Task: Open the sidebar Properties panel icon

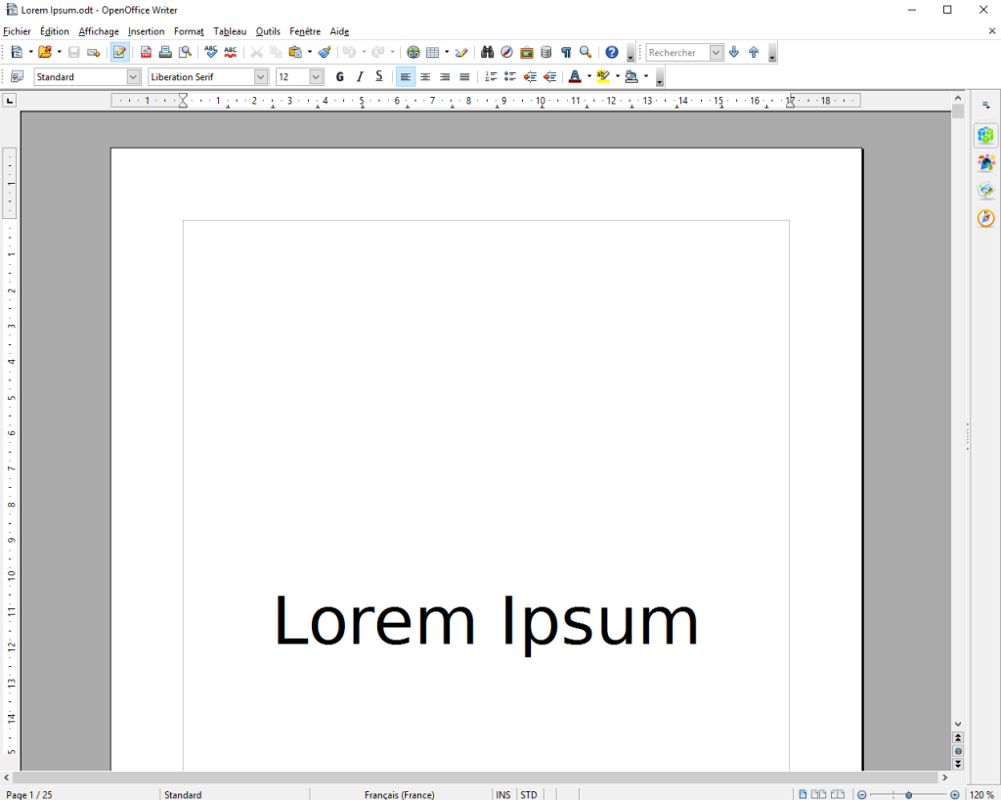Action: [x=985, y=136]
